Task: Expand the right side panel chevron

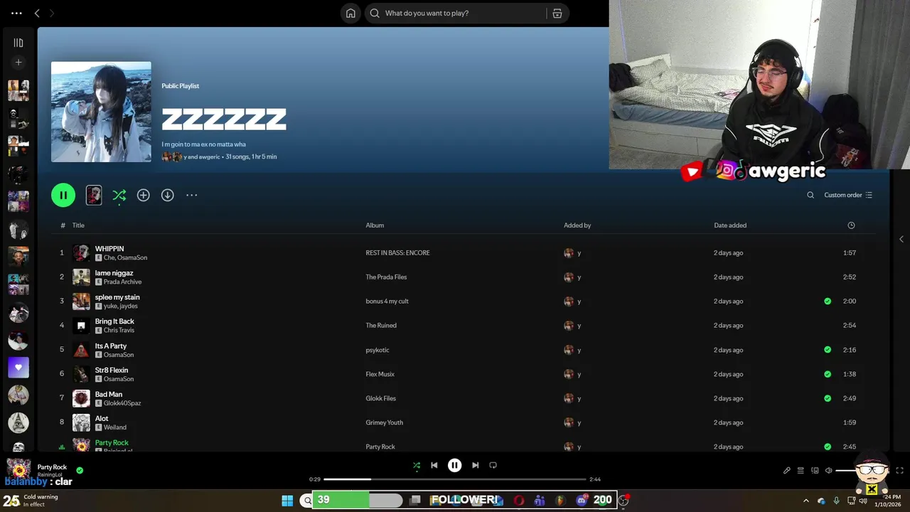Action: (x=901, y=239)
